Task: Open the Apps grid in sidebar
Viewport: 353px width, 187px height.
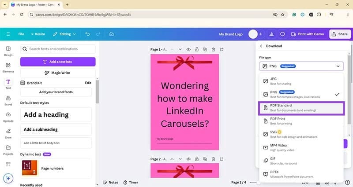Action: [x=8, y=164]
